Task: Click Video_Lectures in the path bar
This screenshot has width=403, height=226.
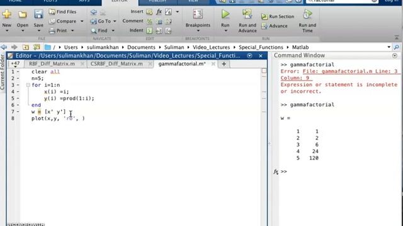Action: point(212,48)
